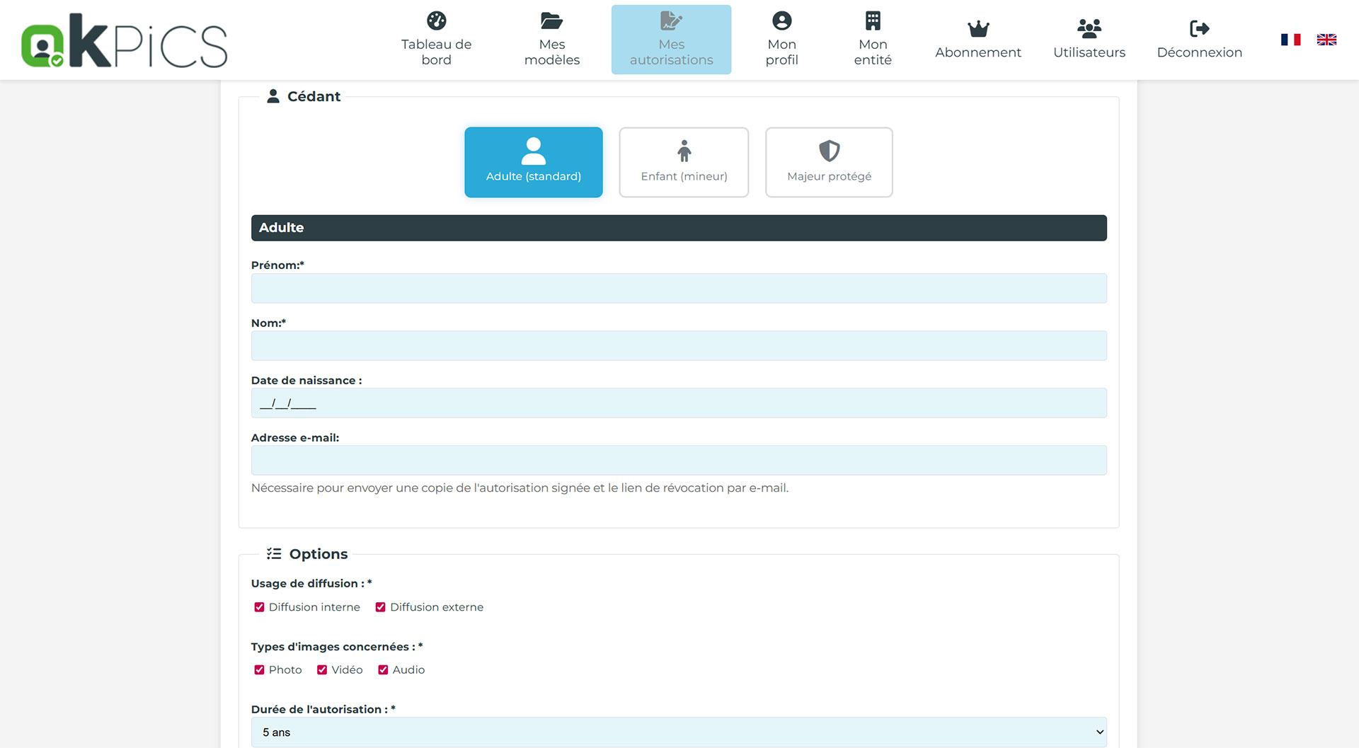Click the Mes autorisations signature icon
The height and width of the screenshot is (748, 1359).
pyautogui.click(x=671, y=21)
